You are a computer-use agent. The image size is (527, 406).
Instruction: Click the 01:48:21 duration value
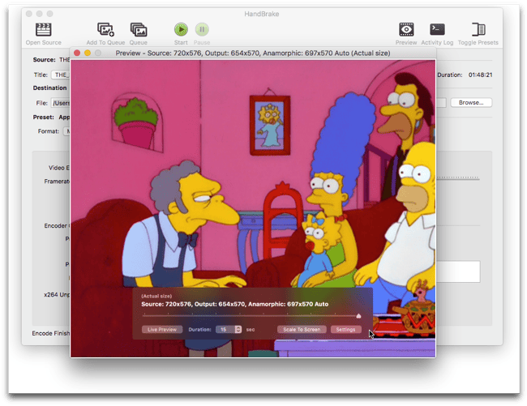point(480,75)
